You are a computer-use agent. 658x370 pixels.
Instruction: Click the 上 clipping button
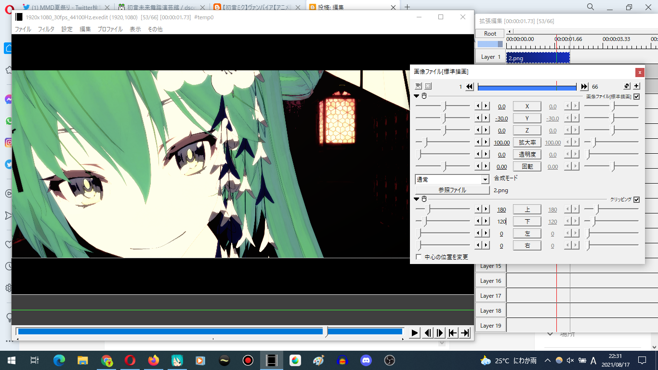click(527, 209)
